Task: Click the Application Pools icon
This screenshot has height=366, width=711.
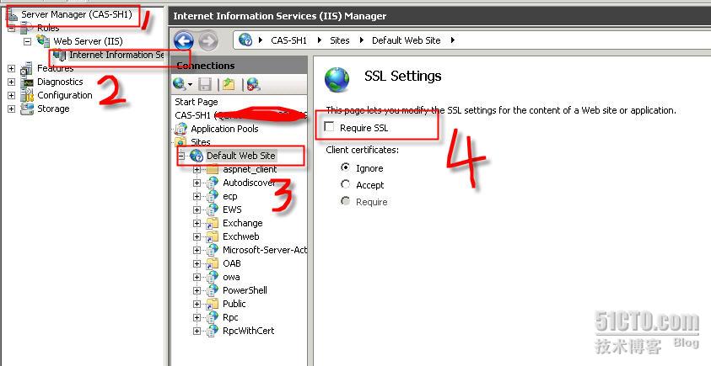Action: click(181, 129)
